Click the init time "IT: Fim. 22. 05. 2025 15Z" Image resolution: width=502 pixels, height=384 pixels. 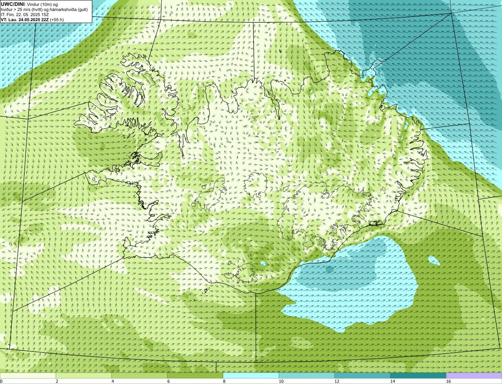25,15
